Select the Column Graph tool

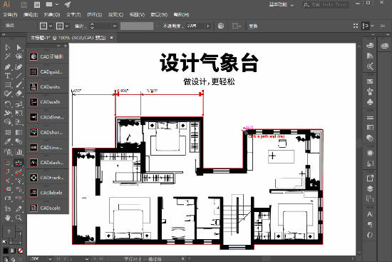pyautogui.click(x=19, y=152)
